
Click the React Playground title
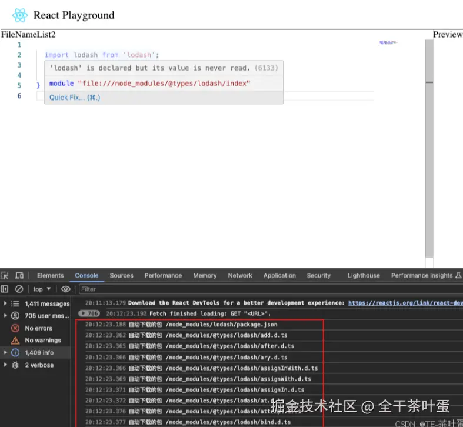[74, 15]
